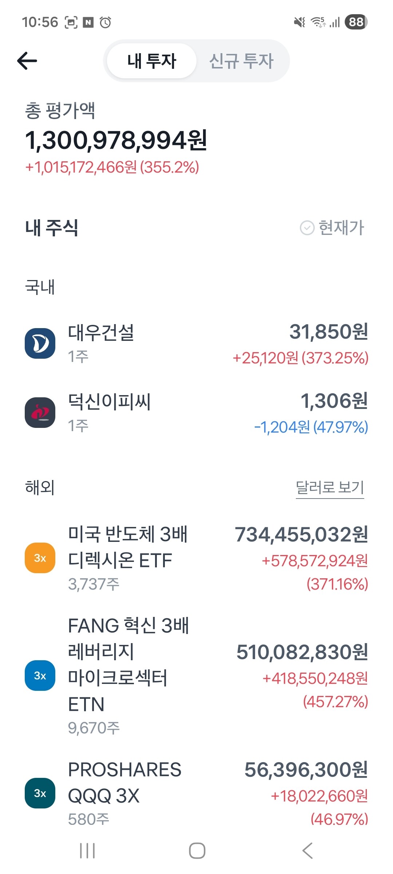
Task: Open the 대우건설 stock logo icon
Action: pos(40,343)
